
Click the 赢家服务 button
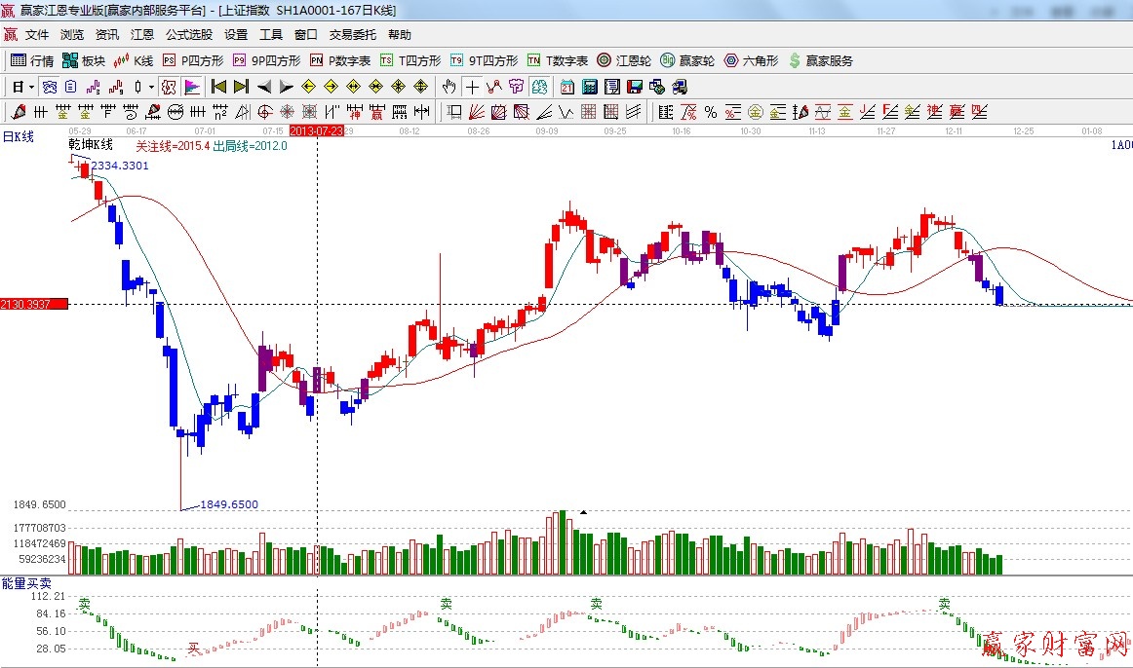[x=821, y=60]
